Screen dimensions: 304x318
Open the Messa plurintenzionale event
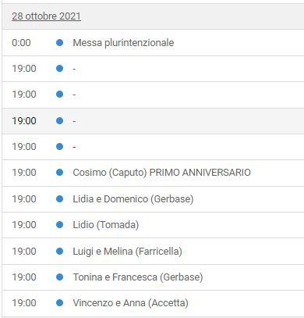(123, 43)
